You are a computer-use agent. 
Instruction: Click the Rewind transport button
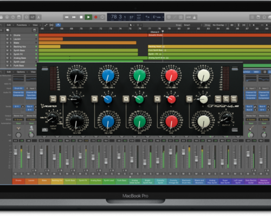[67, 17]
